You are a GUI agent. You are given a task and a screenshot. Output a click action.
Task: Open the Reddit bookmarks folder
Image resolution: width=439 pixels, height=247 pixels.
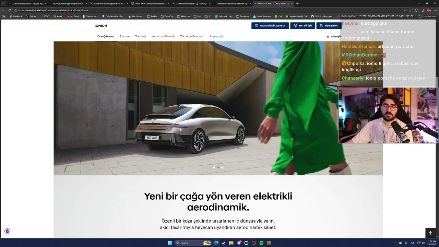click(x=152, y=16)
